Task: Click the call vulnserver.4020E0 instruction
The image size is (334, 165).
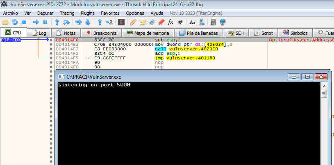Action: coord(186,49)
